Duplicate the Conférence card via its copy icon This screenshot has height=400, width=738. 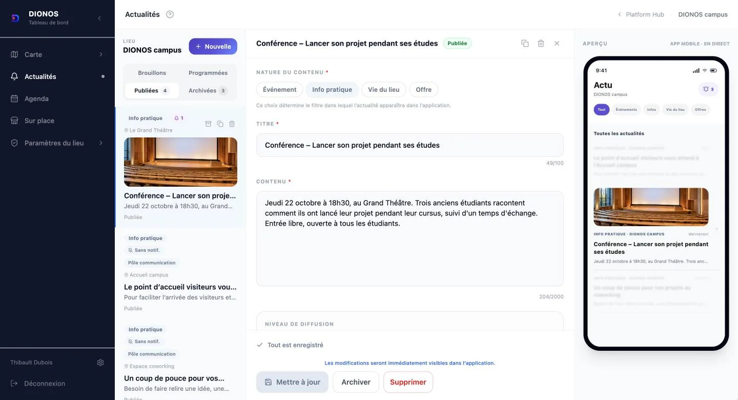(x=220, y=124)
